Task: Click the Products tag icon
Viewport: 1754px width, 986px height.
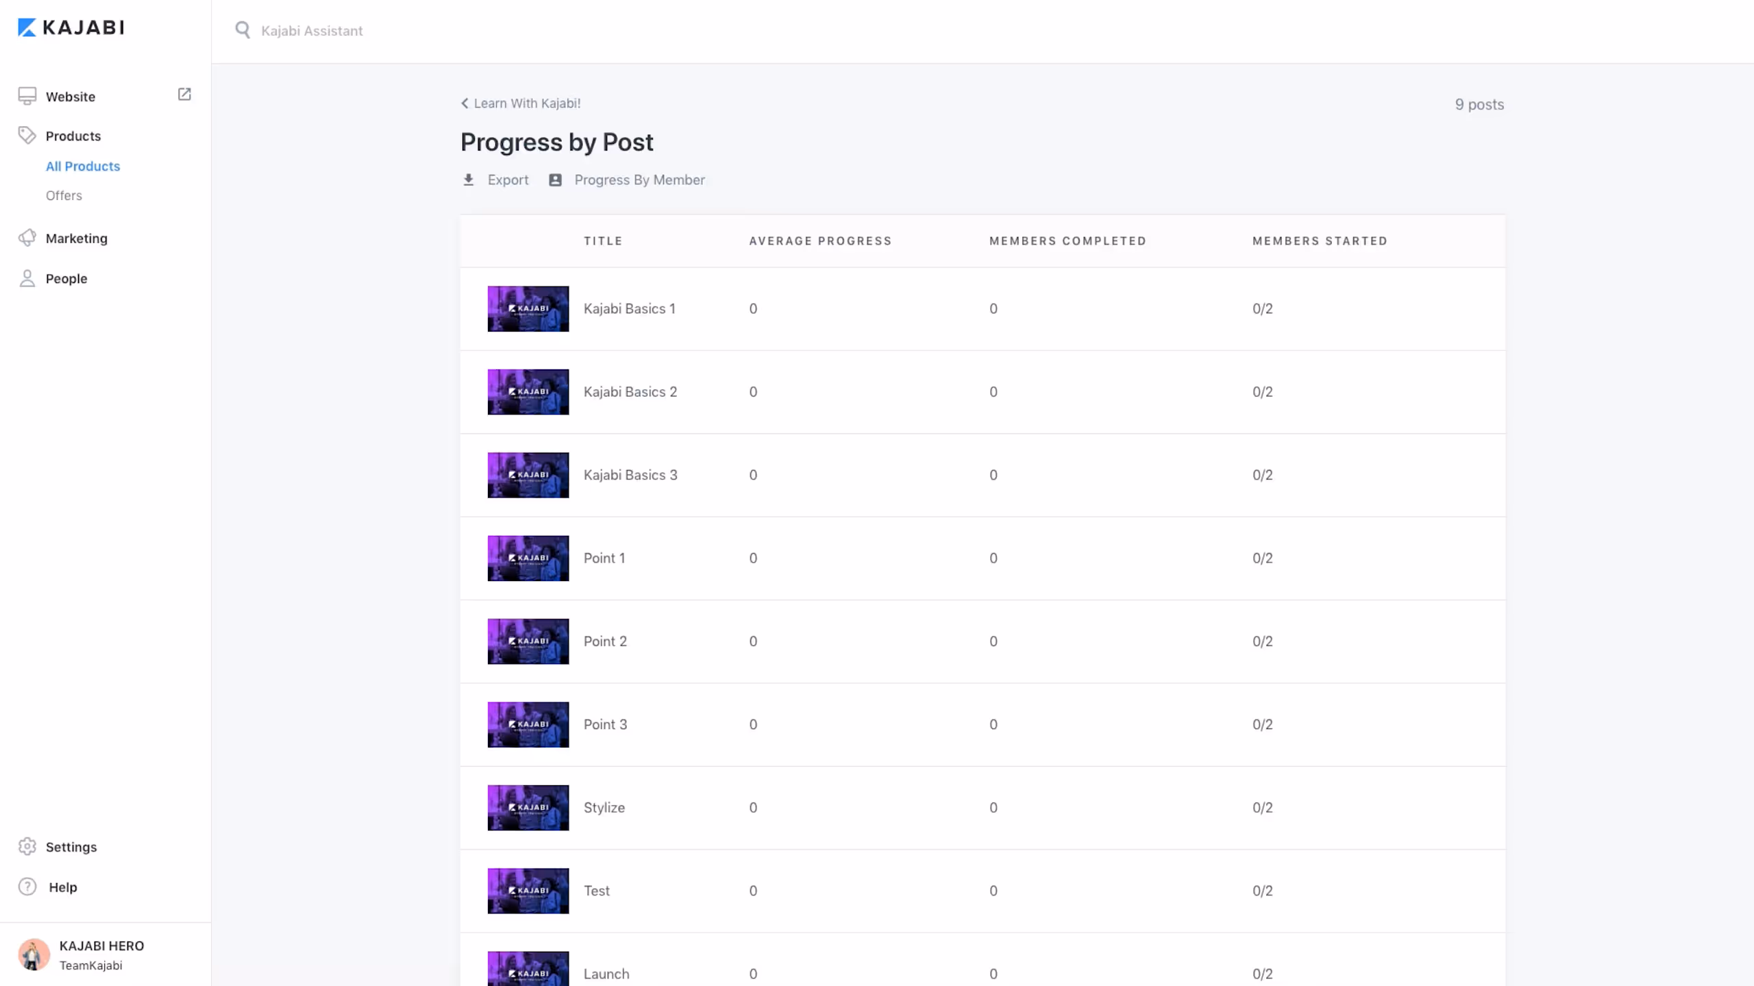Action: pos(27,136)
